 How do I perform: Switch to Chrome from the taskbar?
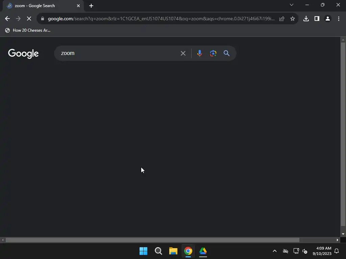pyautogui.click(x=188, y=251)
